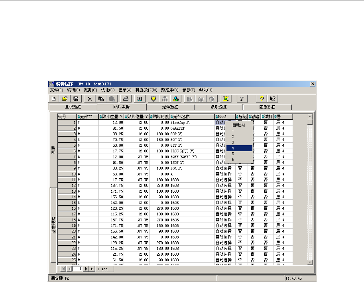Click the arrow-question context help icon
The width and height of the screenshot is (364, 282).
(x=273, y=99)
